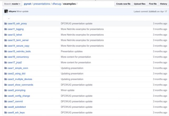Open commit message for case10_ssh_proxy row

pyautogui.click(x=77, y=24)
